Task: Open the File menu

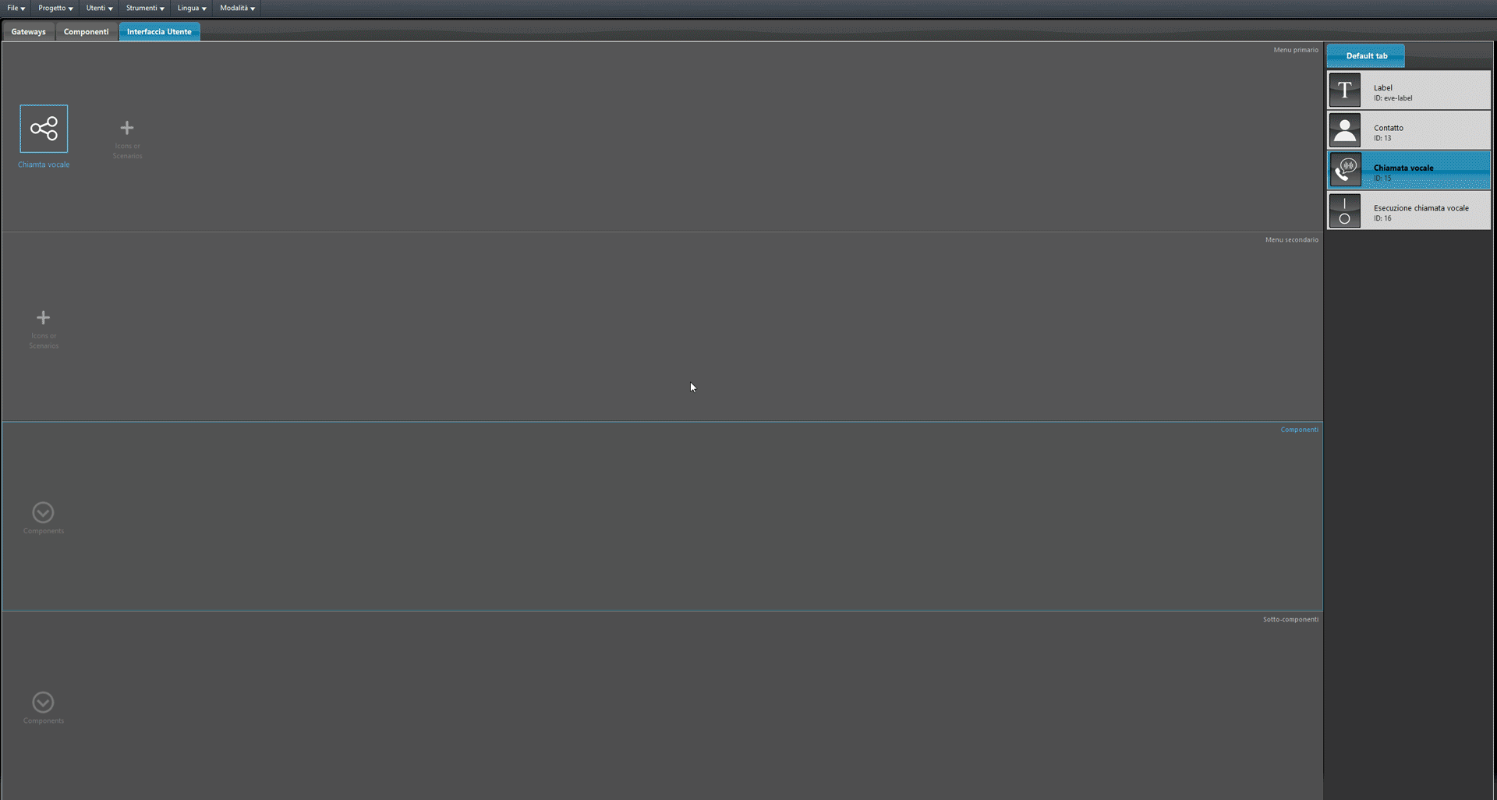Action: click(x=16, y=8)
